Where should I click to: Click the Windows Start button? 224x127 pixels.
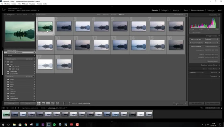(3, 124)
